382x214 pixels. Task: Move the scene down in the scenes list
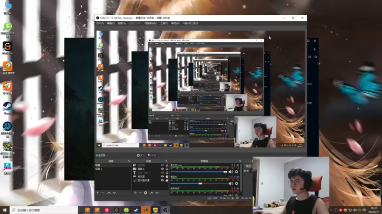pyautogui.click(x=114, y=193)
